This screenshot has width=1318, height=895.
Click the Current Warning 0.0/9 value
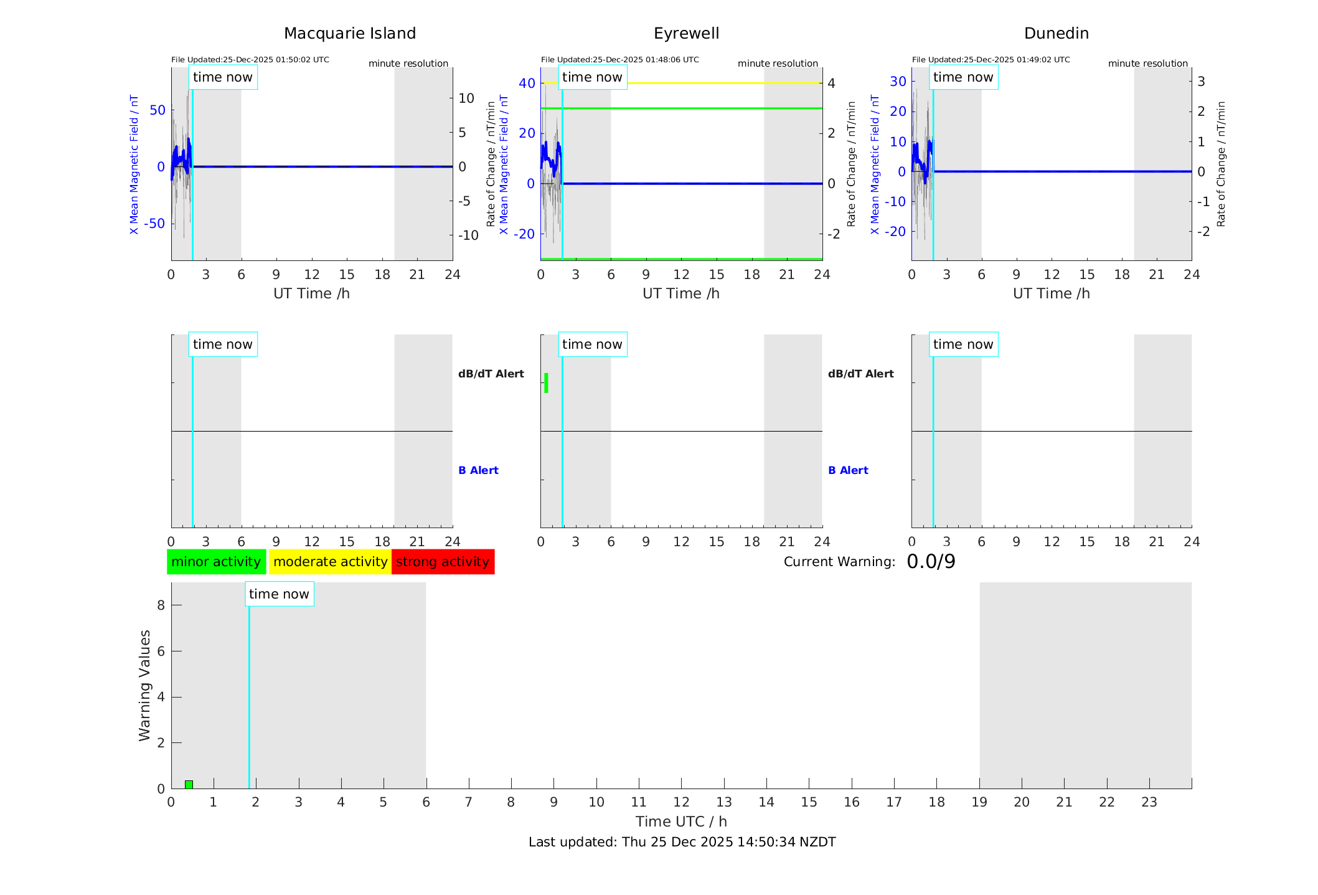pos(931,562)
